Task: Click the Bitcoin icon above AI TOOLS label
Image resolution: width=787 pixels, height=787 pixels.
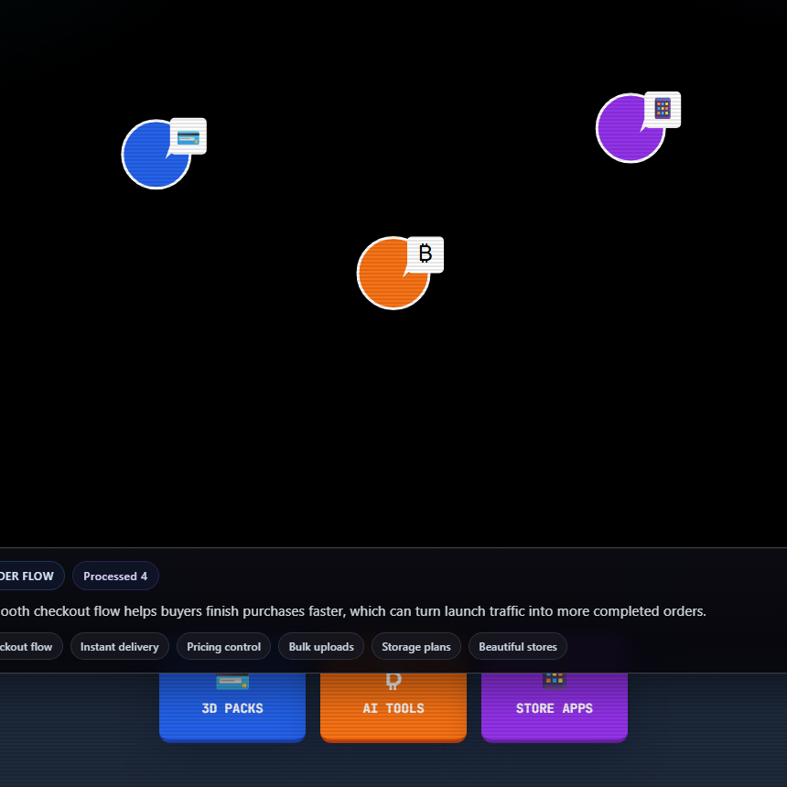Action: pos(393,680)
